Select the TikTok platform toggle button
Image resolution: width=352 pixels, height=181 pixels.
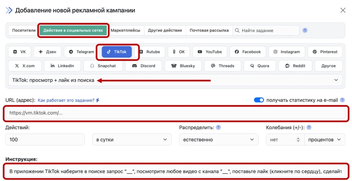(x=117, y=52)
